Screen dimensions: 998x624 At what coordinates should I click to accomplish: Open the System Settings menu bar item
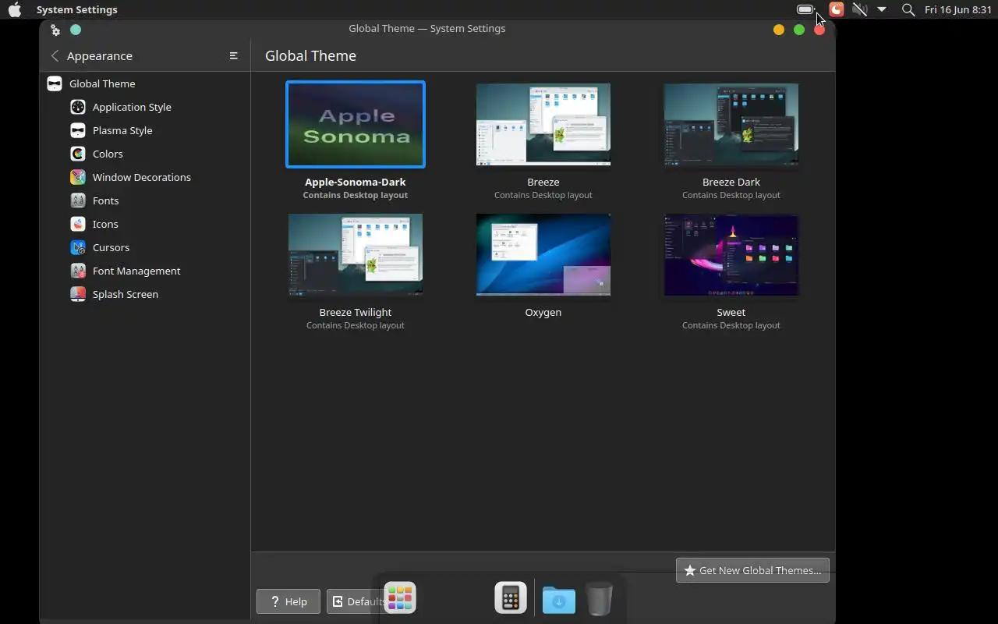coord(76,9)
